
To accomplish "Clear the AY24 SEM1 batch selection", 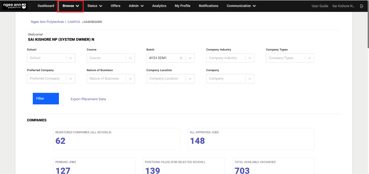I will (x=181, y=58).
